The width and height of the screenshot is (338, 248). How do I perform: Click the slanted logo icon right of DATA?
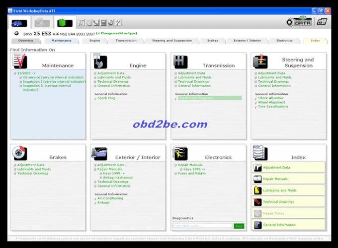[322, 22]
